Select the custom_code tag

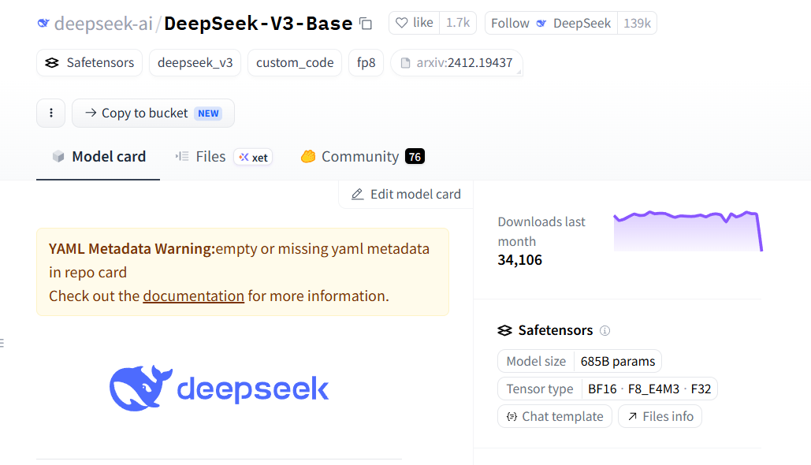(295, 62)
